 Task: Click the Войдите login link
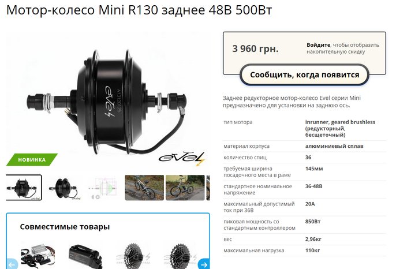click(x=318, y=45)
